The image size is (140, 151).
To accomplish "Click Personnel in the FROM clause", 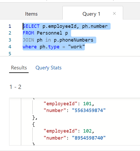I will point(49,33).
